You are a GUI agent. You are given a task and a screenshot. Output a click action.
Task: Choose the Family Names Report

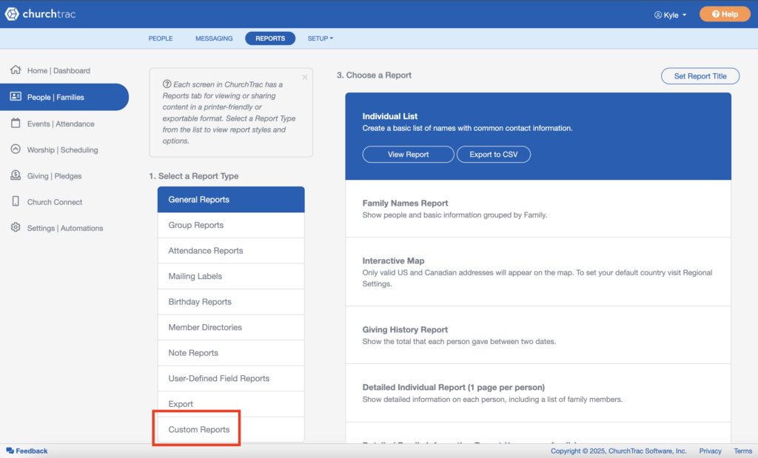[538, 209]
